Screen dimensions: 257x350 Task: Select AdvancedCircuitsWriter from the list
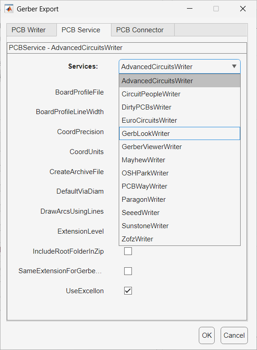pos(180,81)
